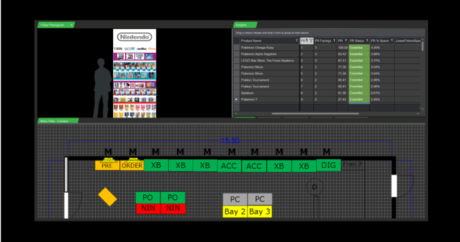Click sort arrow in highlighted PR rank header
This screenshot has width=460, height=242.
point(307,41)
